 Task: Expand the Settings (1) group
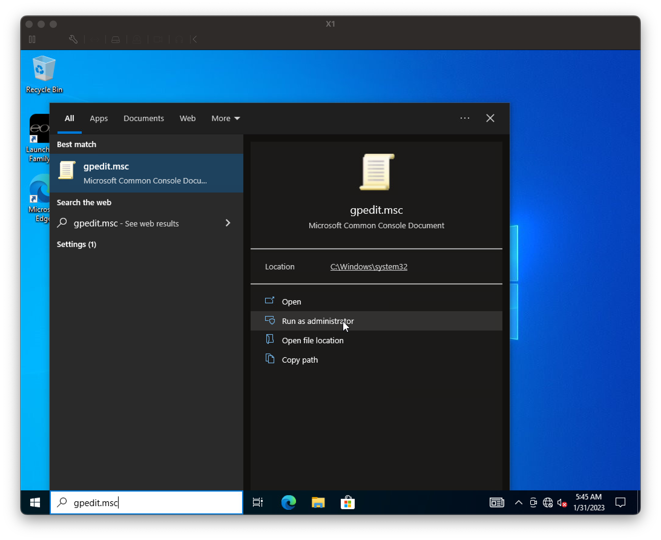pyautogui.click(x=77, y=244)
